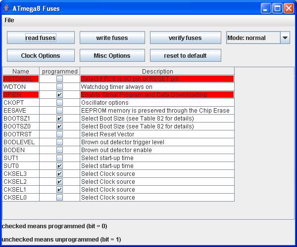The image size is (297, 247).
Task: Open Clock Options
Action: 41,55
